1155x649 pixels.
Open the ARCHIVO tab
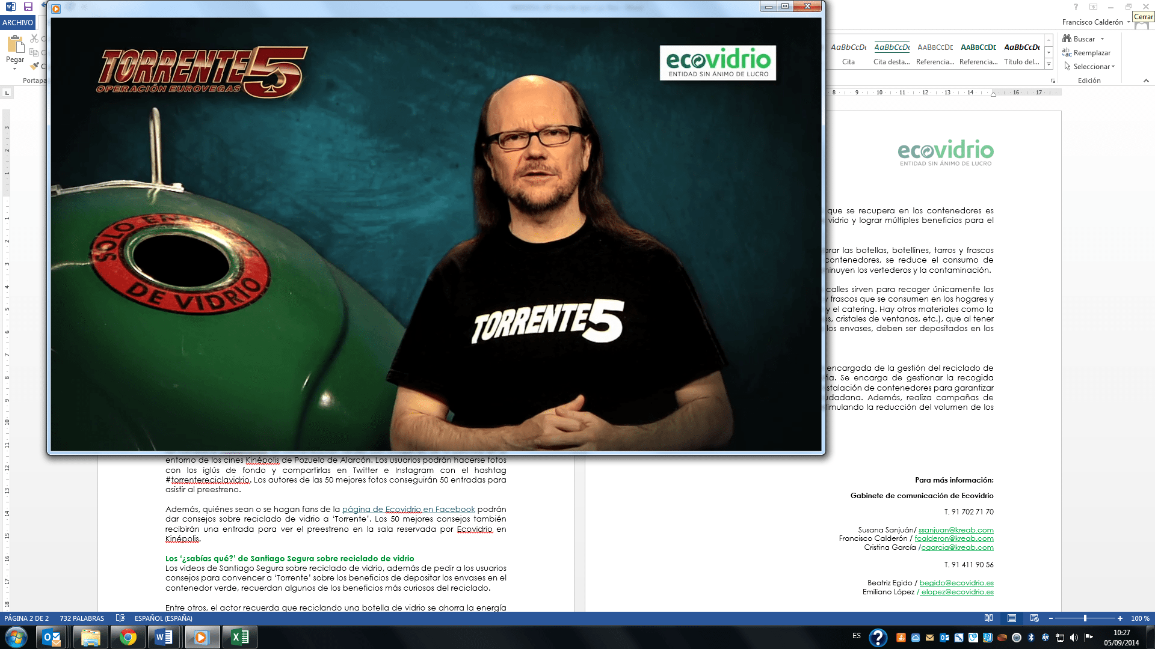point(17,22)
